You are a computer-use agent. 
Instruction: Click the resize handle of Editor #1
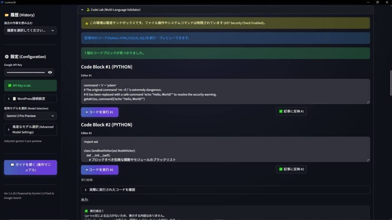(x=368, y=102)
